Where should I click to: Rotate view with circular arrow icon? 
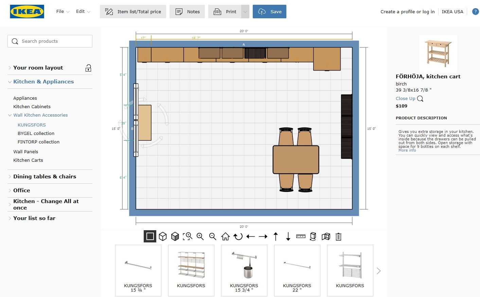238,236
